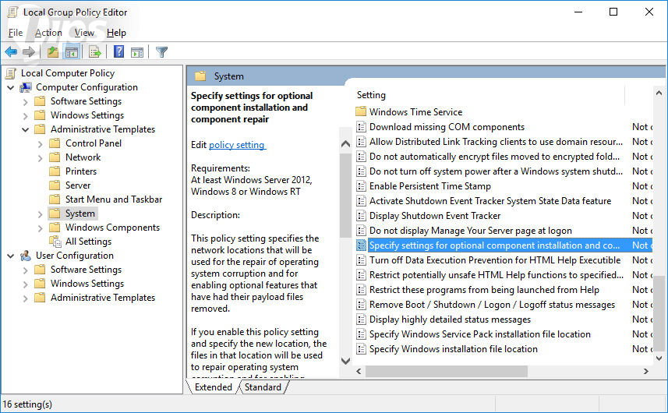The image size is (668, 413).
Task: Open the Help menu
Action: [x=116, y=33]
